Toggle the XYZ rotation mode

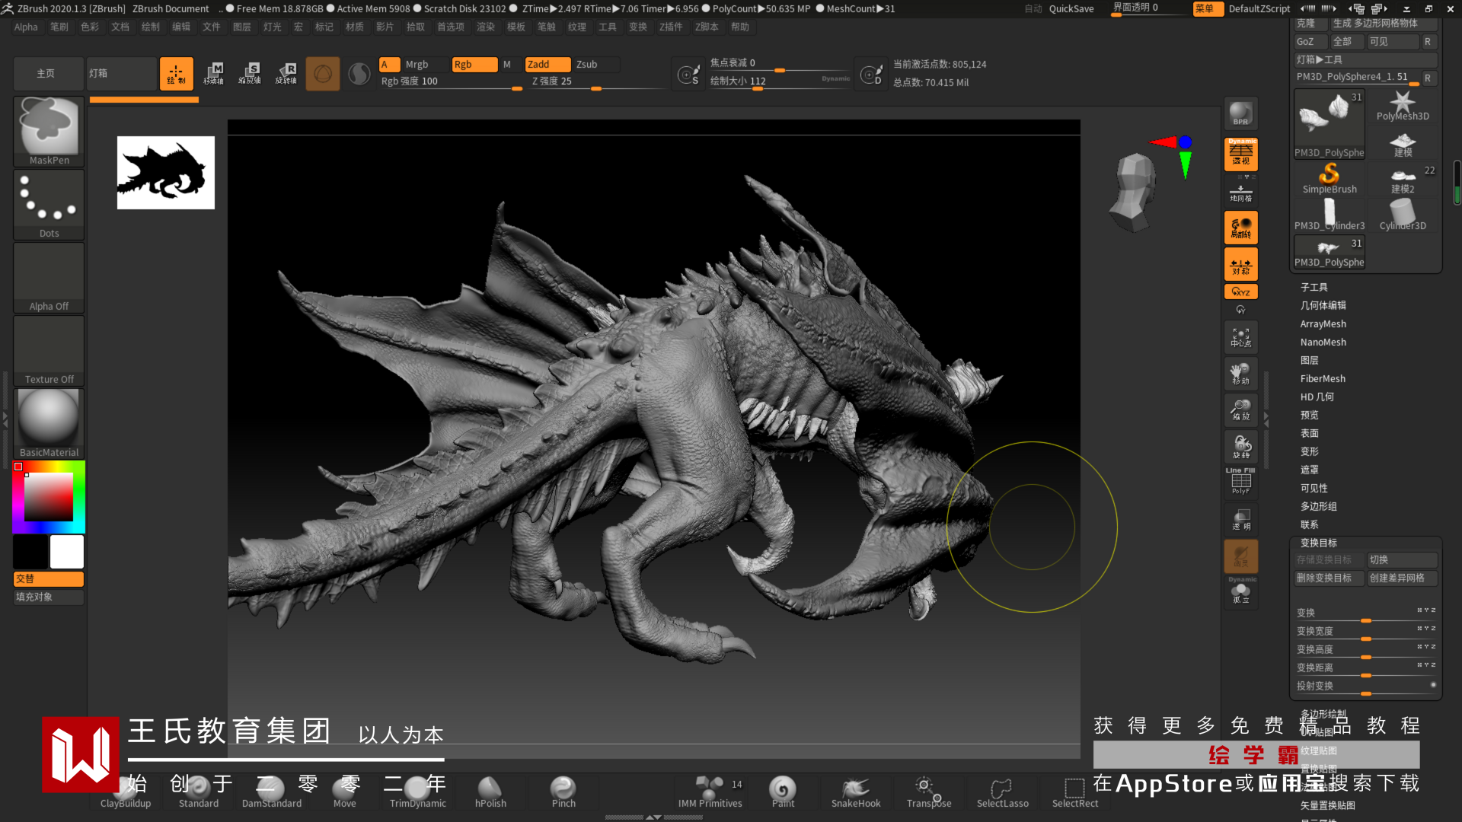point(1240,292)
